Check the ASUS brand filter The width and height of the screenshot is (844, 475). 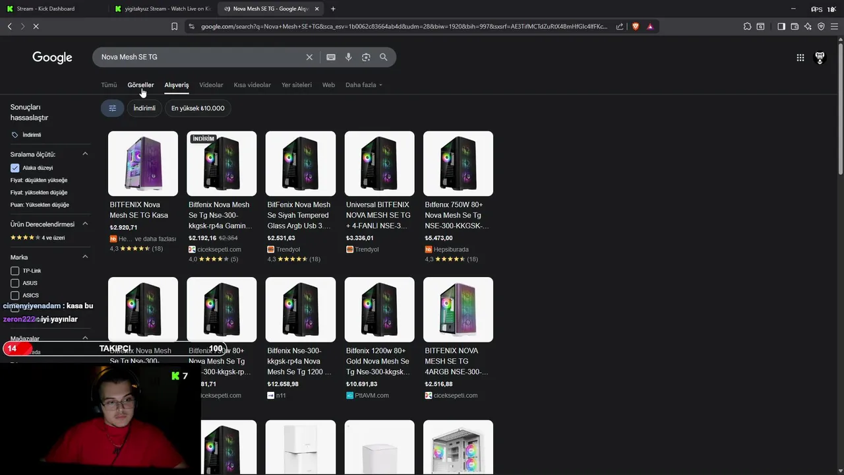coord(15,283)
